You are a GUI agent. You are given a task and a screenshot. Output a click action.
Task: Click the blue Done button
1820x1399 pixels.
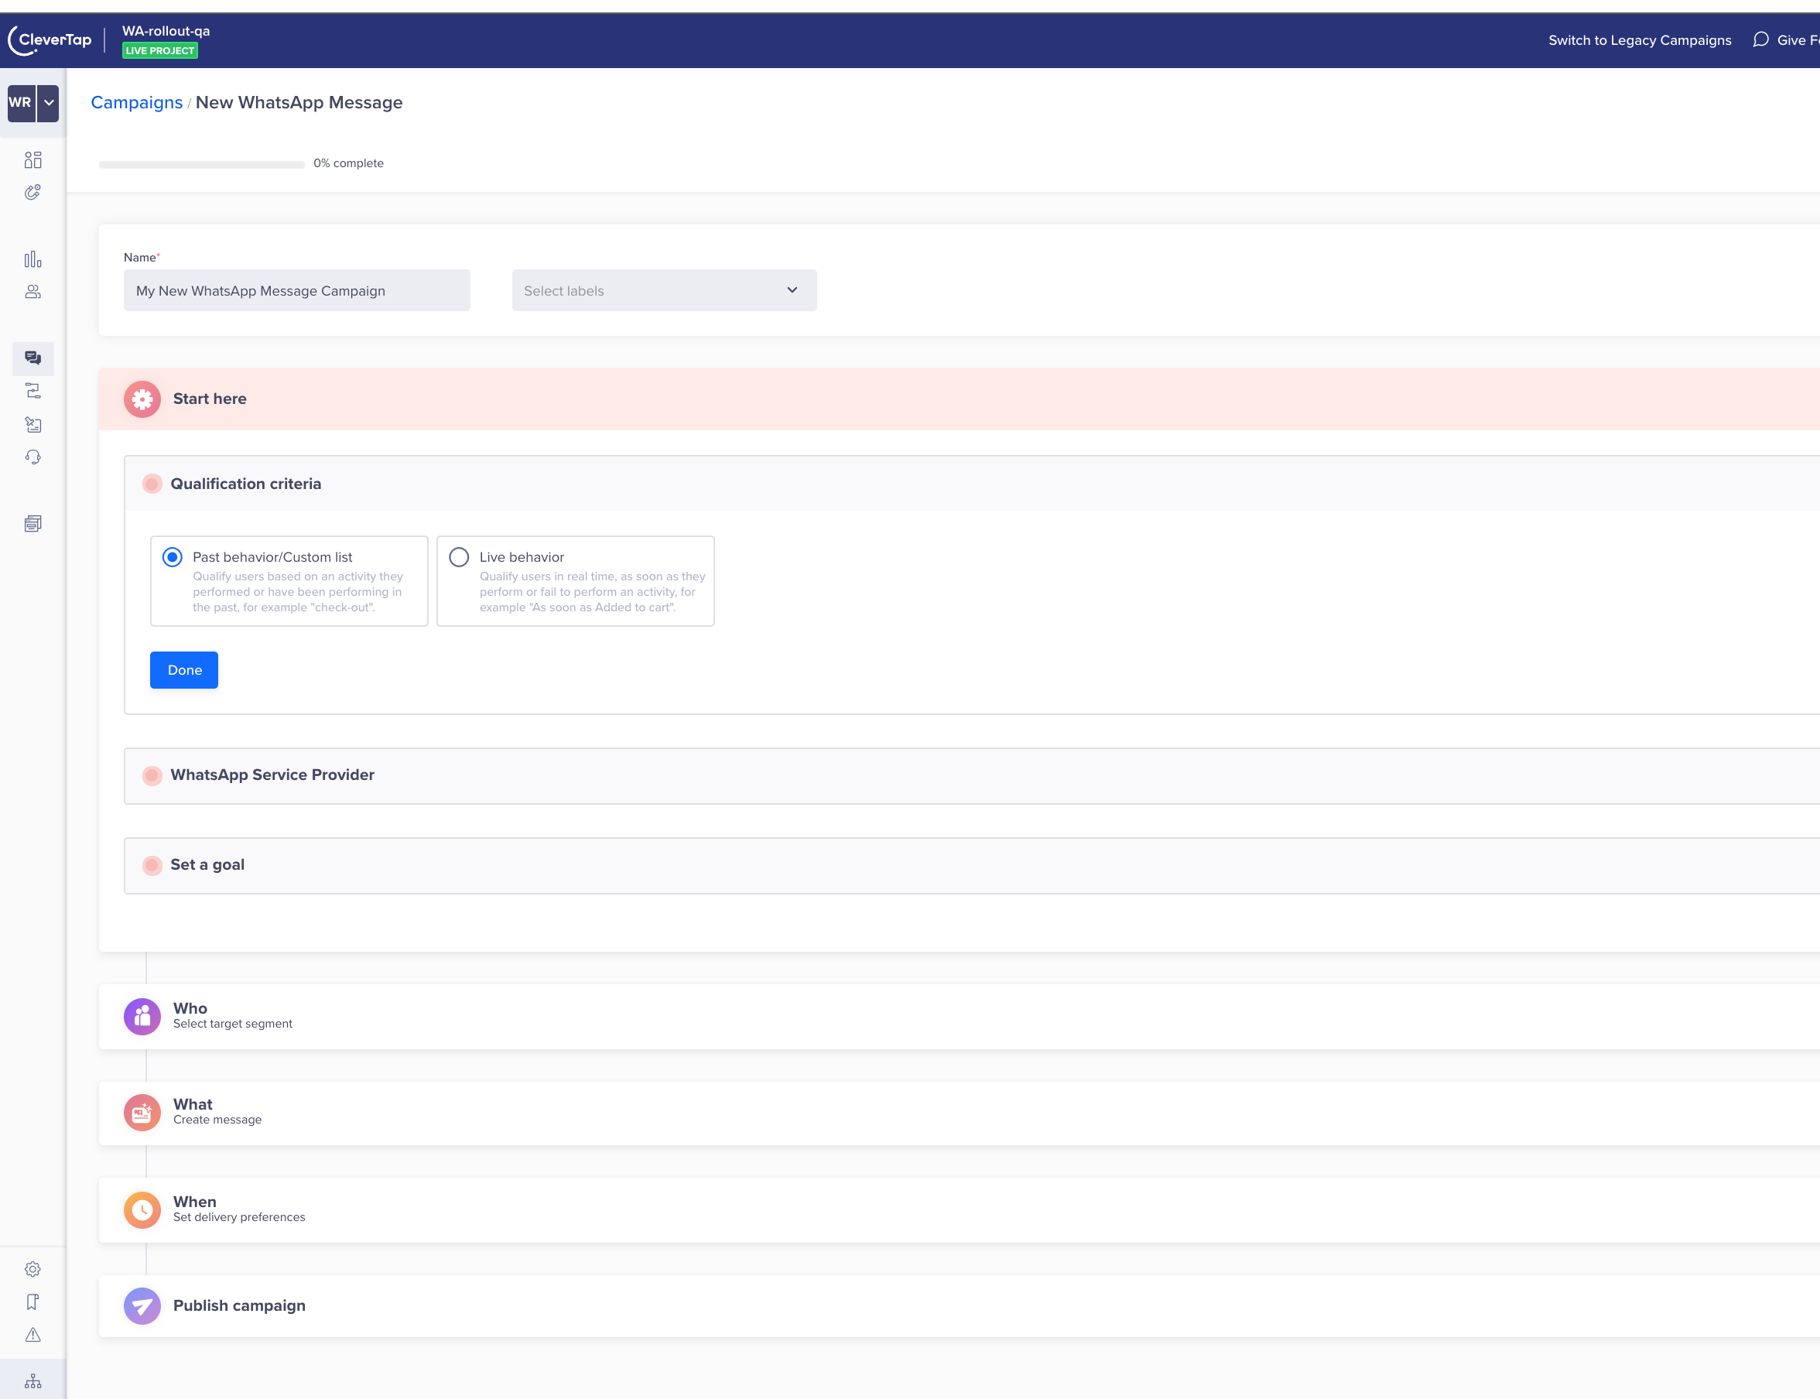[184, 670]
